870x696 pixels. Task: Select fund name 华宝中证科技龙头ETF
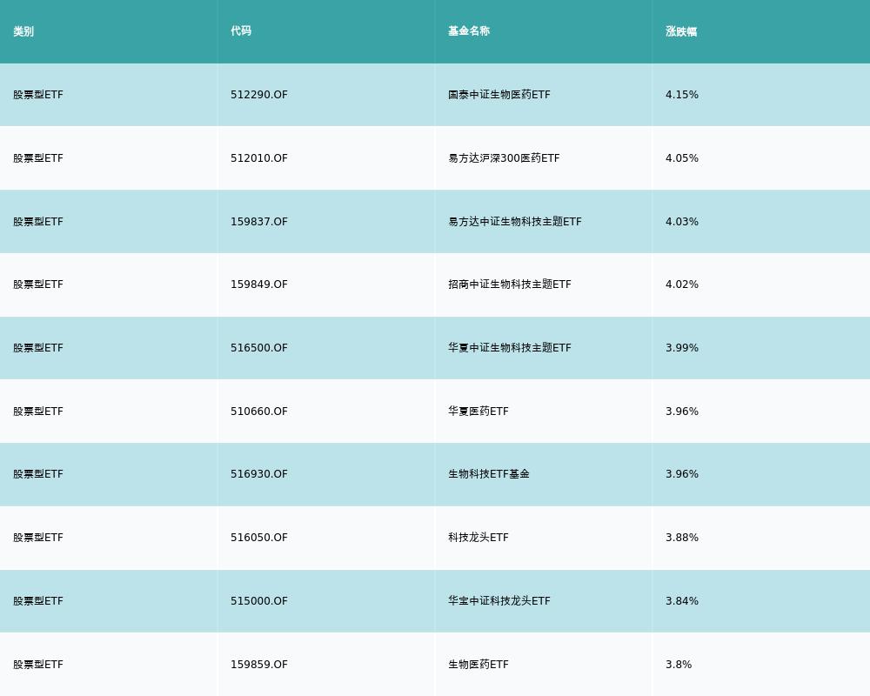[499, 601]
